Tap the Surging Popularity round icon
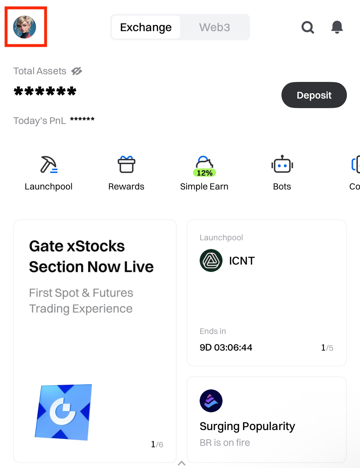This screenshot has height=468, width=360. coord(211,401)
